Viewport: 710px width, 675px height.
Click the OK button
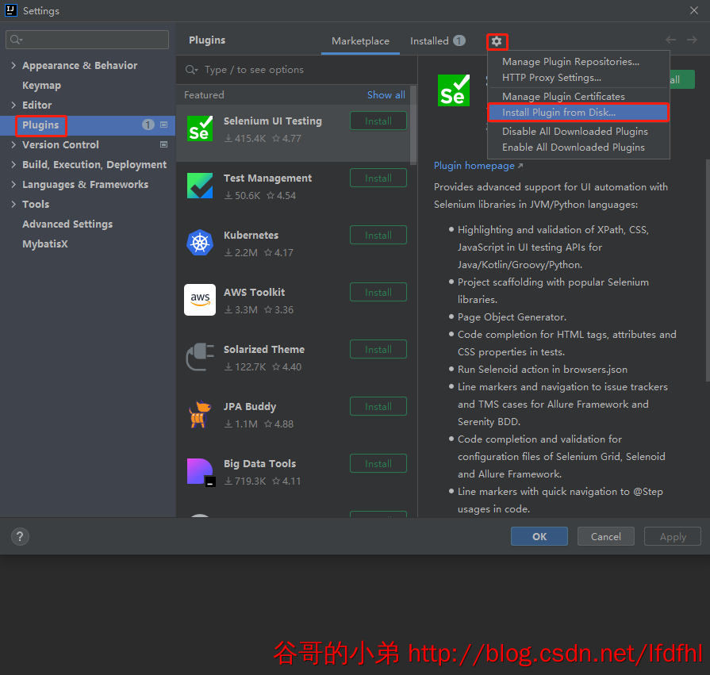tap(539, 536)
